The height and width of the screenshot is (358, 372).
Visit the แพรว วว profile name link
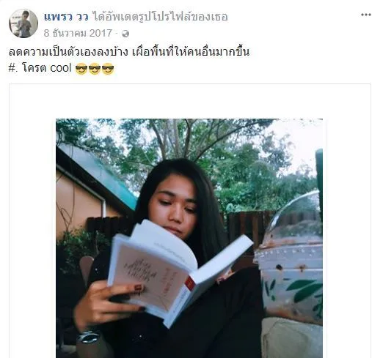[x=66, y=17]
